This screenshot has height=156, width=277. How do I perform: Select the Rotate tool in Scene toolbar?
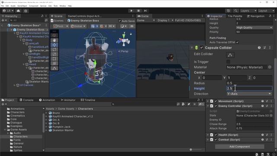click(54, 49)
